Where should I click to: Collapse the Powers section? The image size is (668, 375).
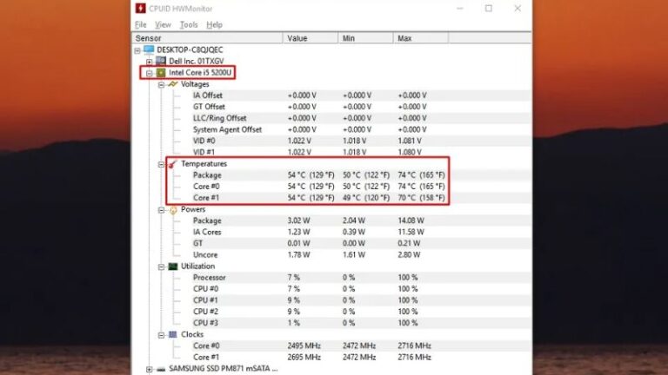pyautogui.click(x=161, y=210)
